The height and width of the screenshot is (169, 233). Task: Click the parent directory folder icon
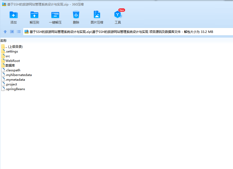[x=3, y=46]
